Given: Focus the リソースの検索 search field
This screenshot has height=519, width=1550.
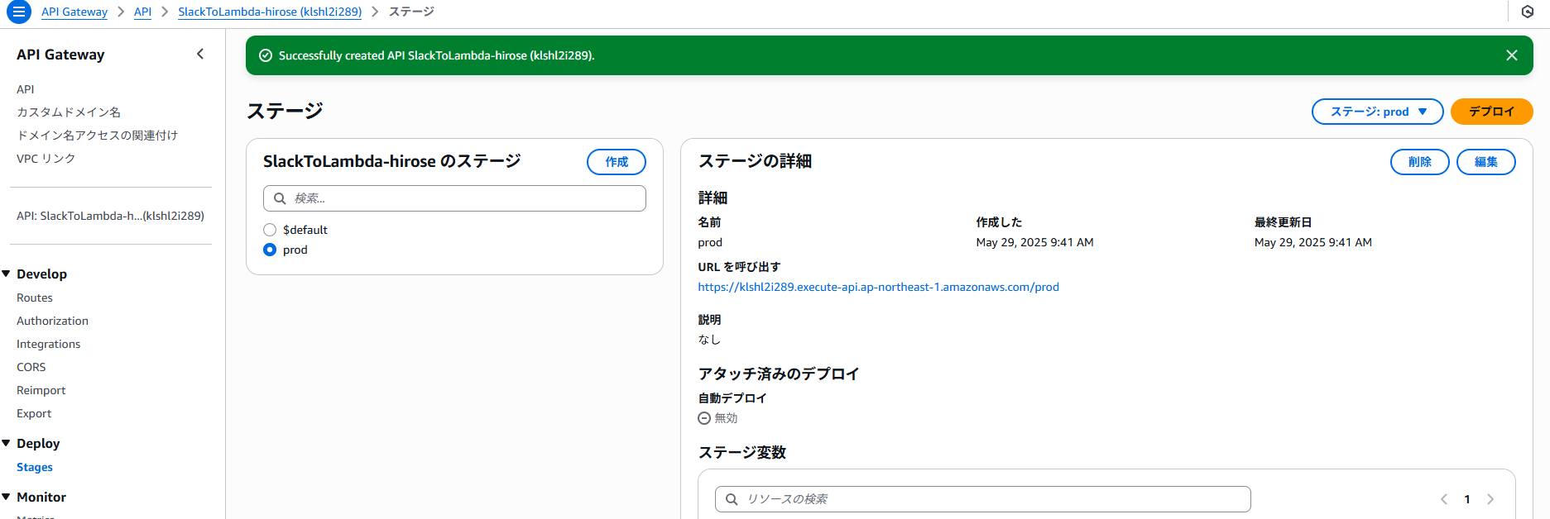Looking at the screenshot, I should (982, 499).
